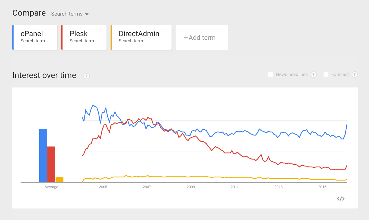Screen dimensions: 369x220
Task: Click the blue cPanel average bar
Action: pyautogui.click(x=43, y=155)
